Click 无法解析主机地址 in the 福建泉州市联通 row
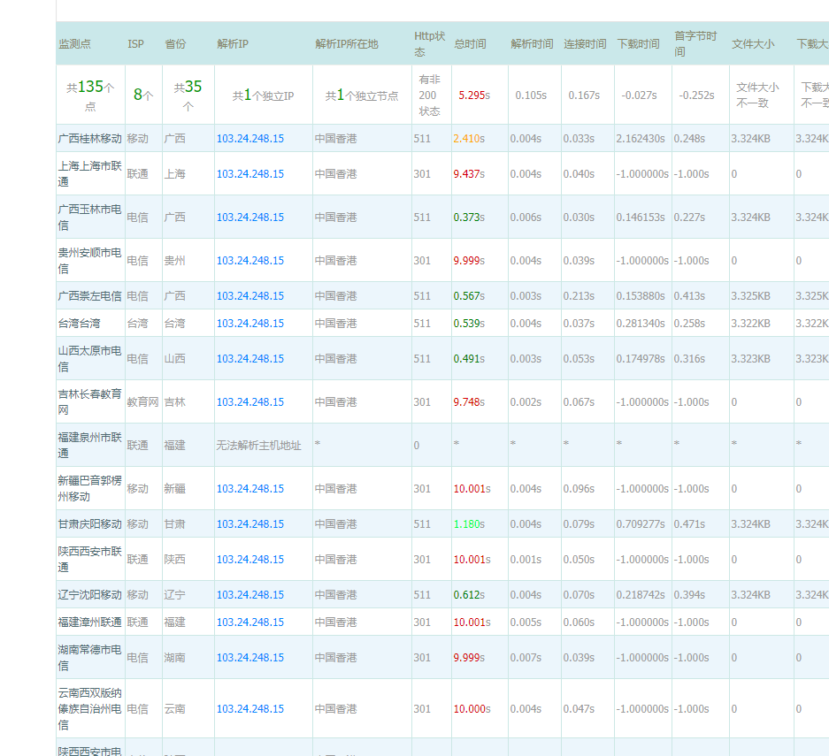 click(x=258, y=446)
